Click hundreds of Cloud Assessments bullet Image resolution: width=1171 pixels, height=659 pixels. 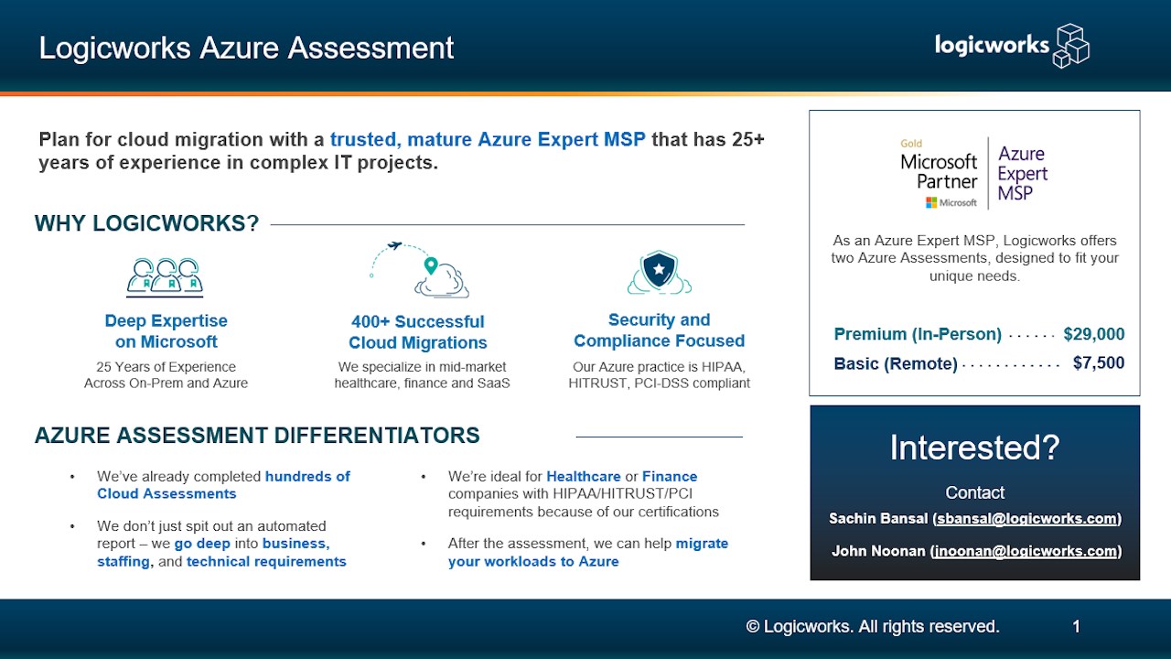pos(224,485)
